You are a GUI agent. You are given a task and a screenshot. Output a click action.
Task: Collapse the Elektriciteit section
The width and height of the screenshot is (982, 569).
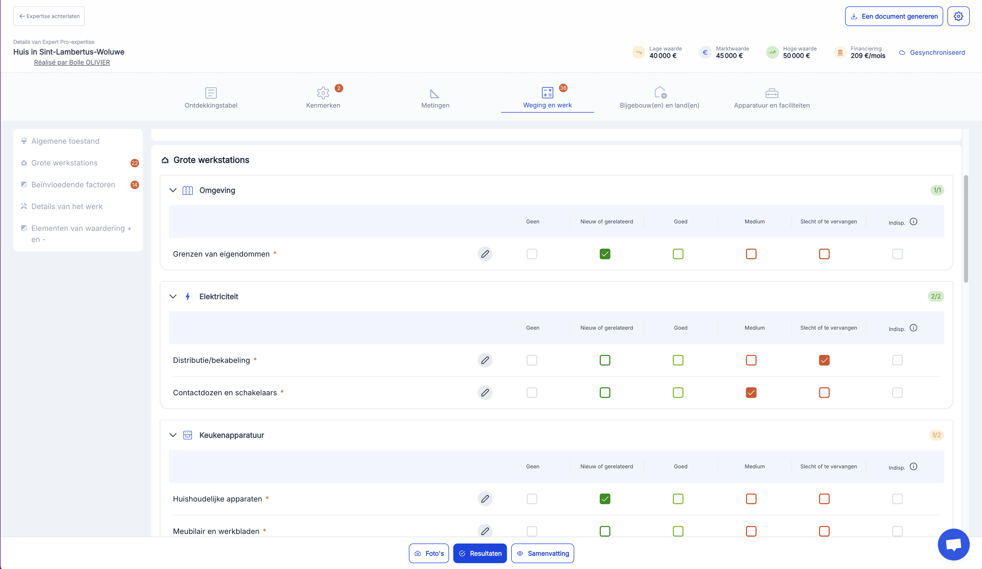(x=173, y=297)
